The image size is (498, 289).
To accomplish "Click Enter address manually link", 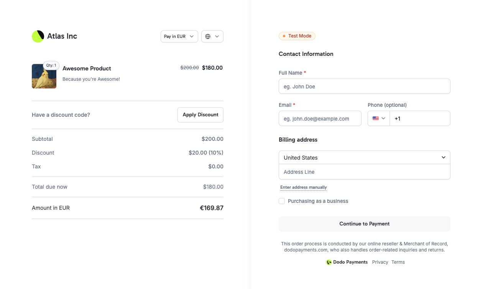I will click(303, 187).
